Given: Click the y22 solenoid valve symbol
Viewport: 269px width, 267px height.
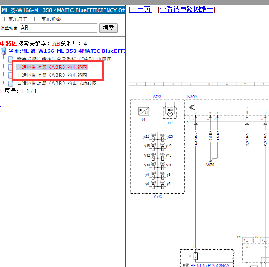Looking at the screenshot, I should pos(153,137).
